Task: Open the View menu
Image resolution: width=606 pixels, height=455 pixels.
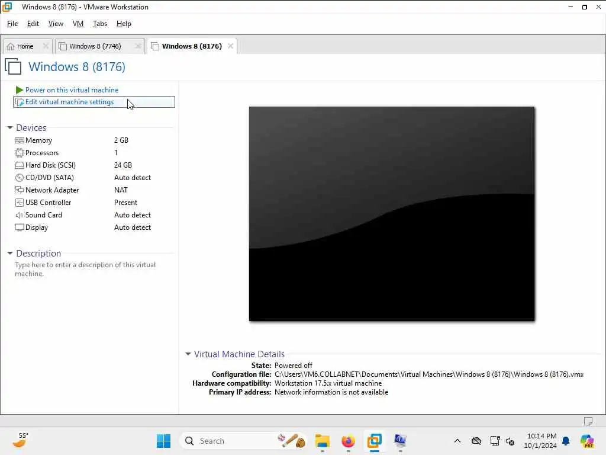Action: 56,24
